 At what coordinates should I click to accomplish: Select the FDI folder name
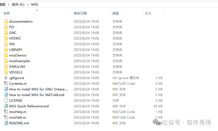(12, 27)
